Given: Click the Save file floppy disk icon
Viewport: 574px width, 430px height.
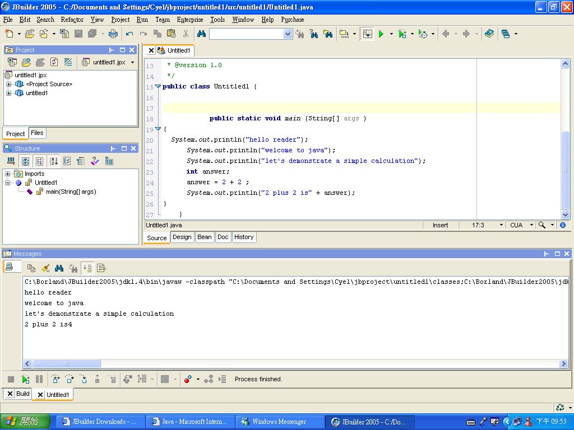Looking at the screenshot, I should [78, 34].
